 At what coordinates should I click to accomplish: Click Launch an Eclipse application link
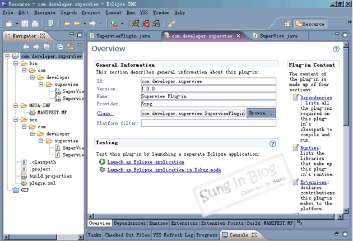tap(146, 162)
